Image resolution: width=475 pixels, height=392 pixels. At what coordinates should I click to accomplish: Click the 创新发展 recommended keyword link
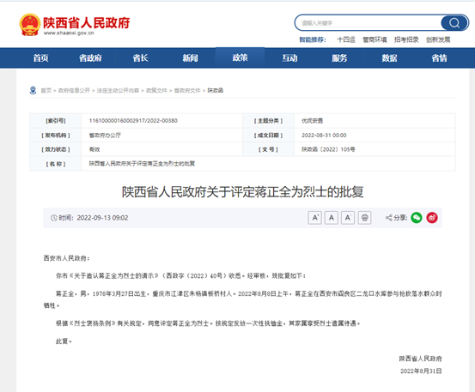click(438, 39)
